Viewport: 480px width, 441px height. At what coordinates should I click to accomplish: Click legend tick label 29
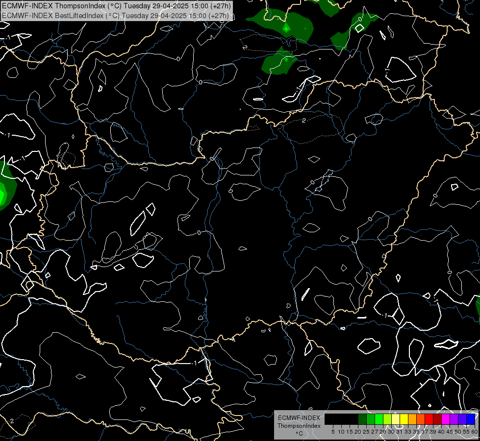coord(383,432)
